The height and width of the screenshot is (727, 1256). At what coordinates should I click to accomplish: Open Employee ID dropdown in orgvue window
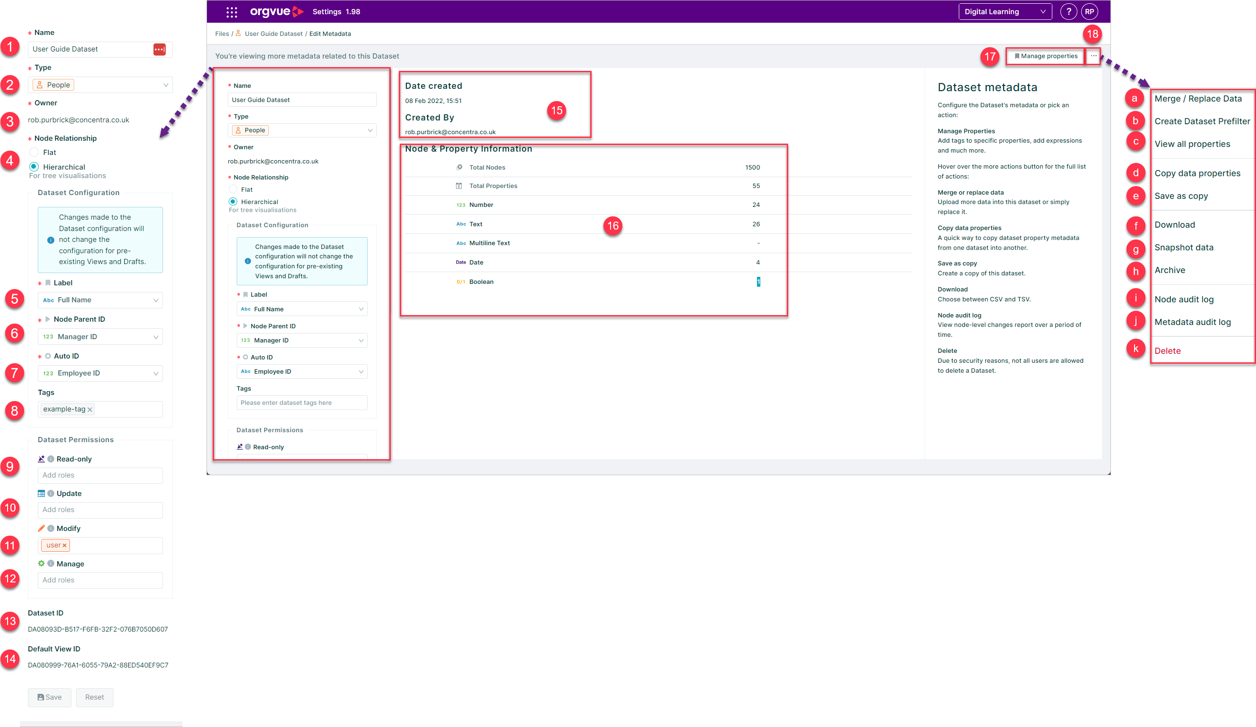point(302,372)
